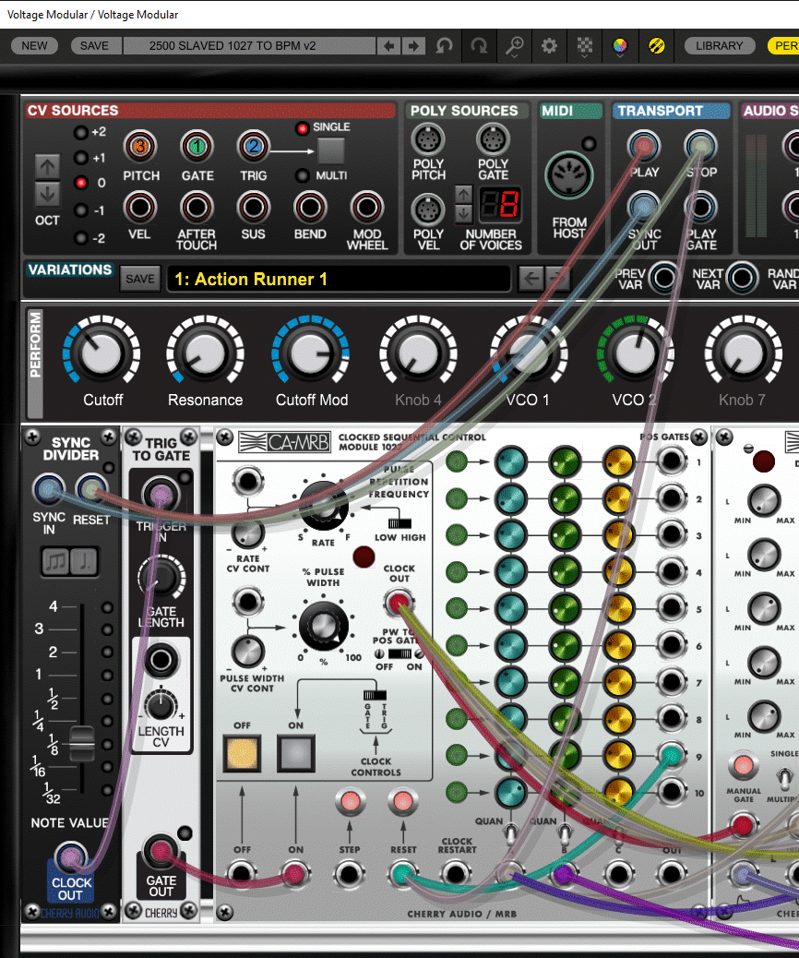Viewport: 799px width, 958px height.
Task: Go to previous preset with left arrow
Action: pos(388,46)
